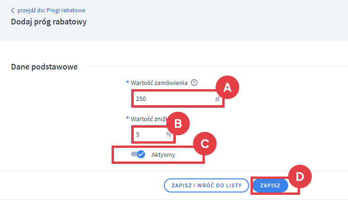Toggle the Aktywny switch off
This screenshot has width=348, height=200.
(x=138, y=154)
